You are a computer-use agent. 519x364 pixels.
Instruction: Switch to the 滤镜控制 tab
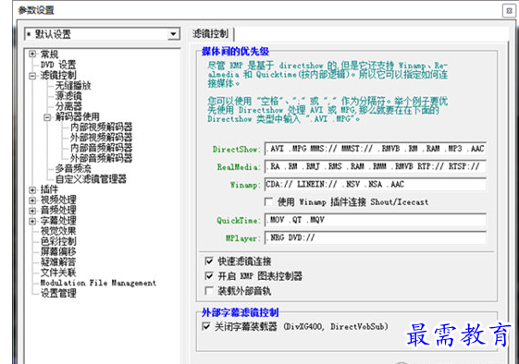[x=211, y=34]
